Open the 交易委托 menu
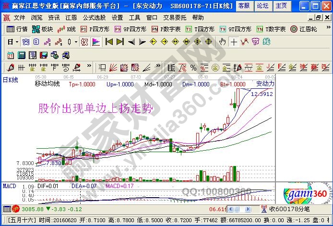Viewport: 333px width, 226px height. point(175,18)
